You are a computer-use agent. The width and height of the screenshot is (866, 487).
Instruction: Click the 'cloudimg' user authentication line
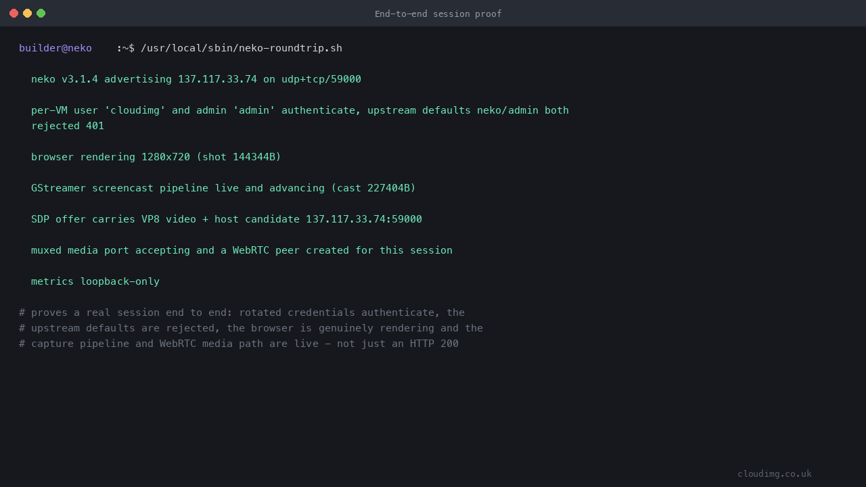tap(300, 110)
